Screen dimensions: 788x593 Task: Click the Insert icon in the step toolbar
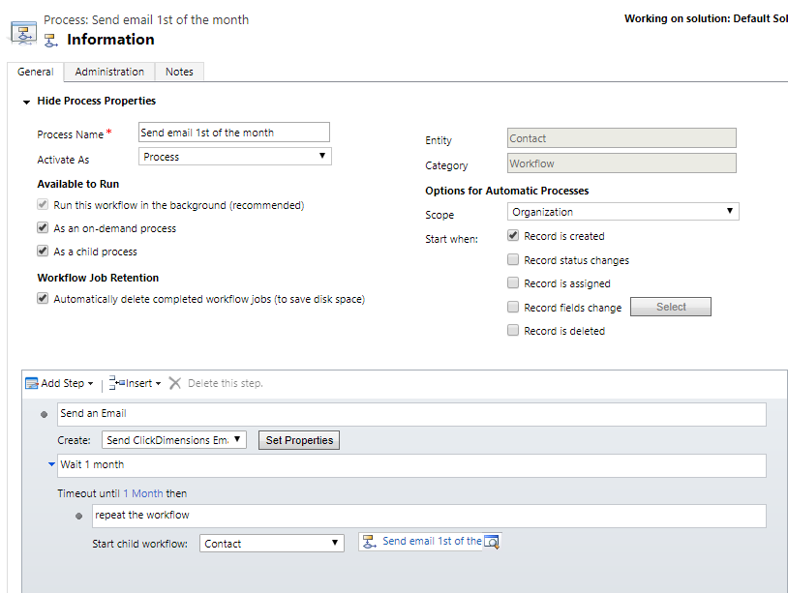pos(115,383)
